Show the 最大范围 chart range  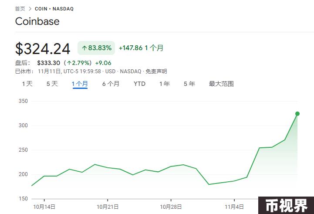pyautogui.click(x=221, y=84)
